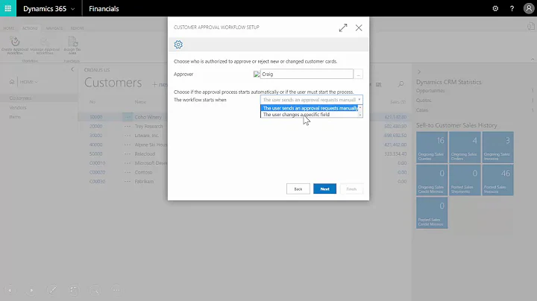537x301 pixels.
Task: Click the zoom magnifier icon at bottom
Action: (95, 290)
